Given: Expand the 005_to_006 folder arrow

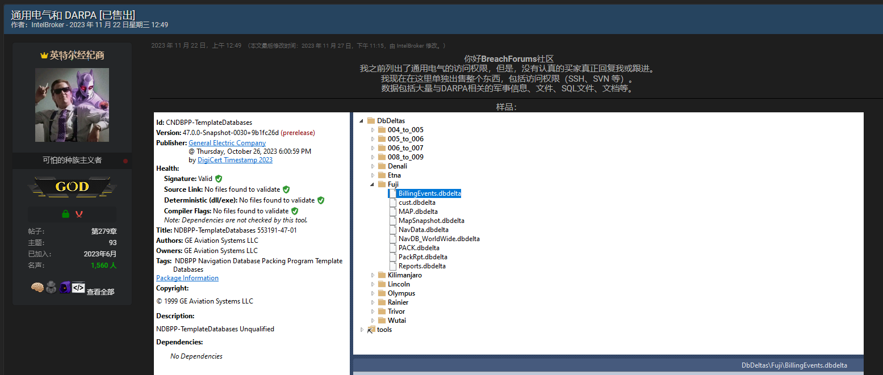Looking at the screenshot, I should click(373, 139).
